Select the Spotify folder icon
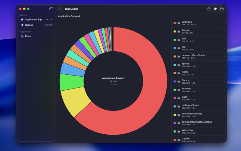Screen dimensions: 241x151 point(179,65)
